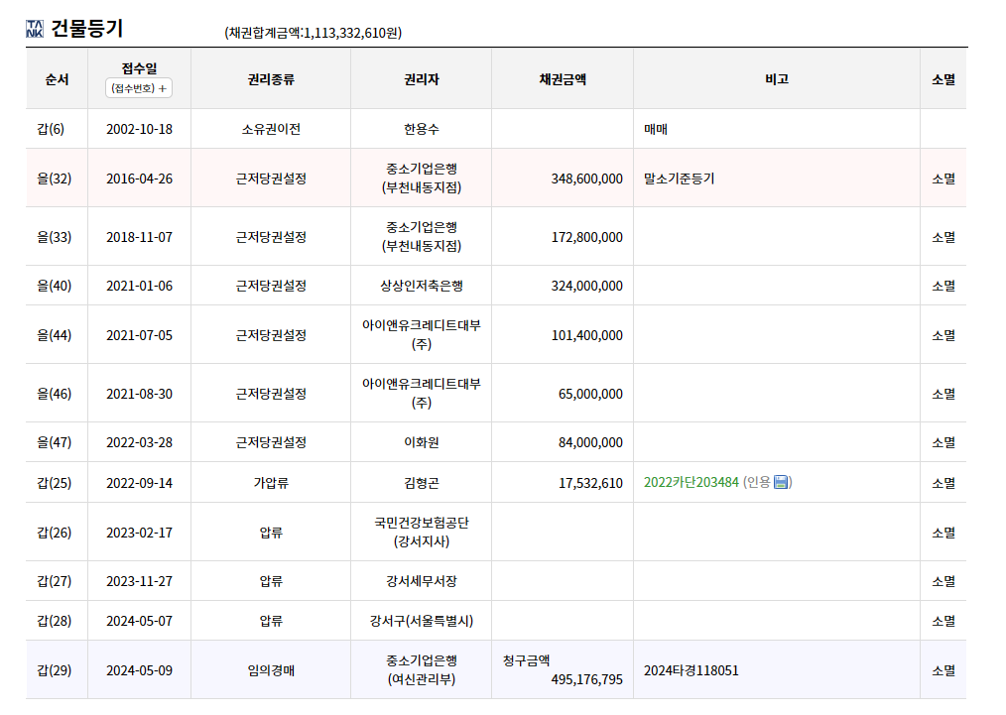Screen dimensions: 1006x715
Task: Click the 건물등기 section title
Action: [86, 29]
